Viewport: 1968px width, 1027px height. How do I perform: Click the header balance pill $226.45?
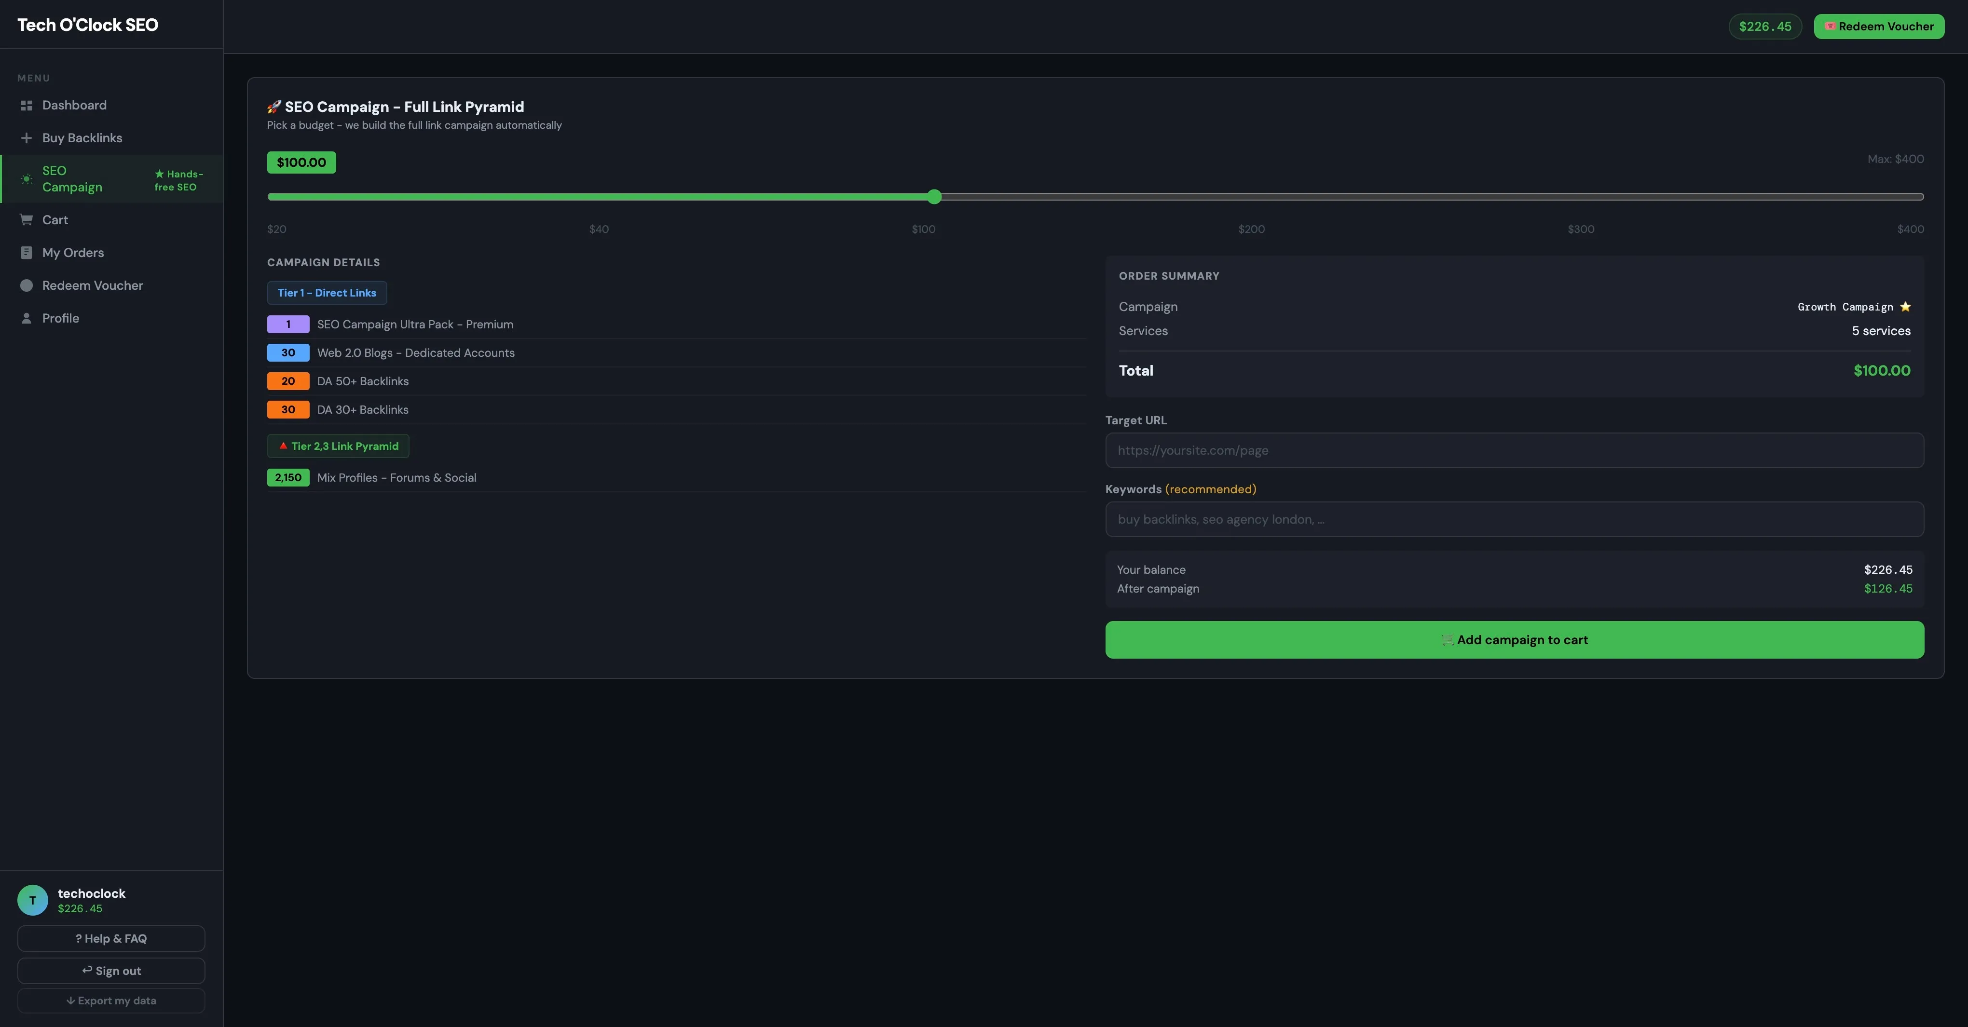click(x=1765, y=26)
